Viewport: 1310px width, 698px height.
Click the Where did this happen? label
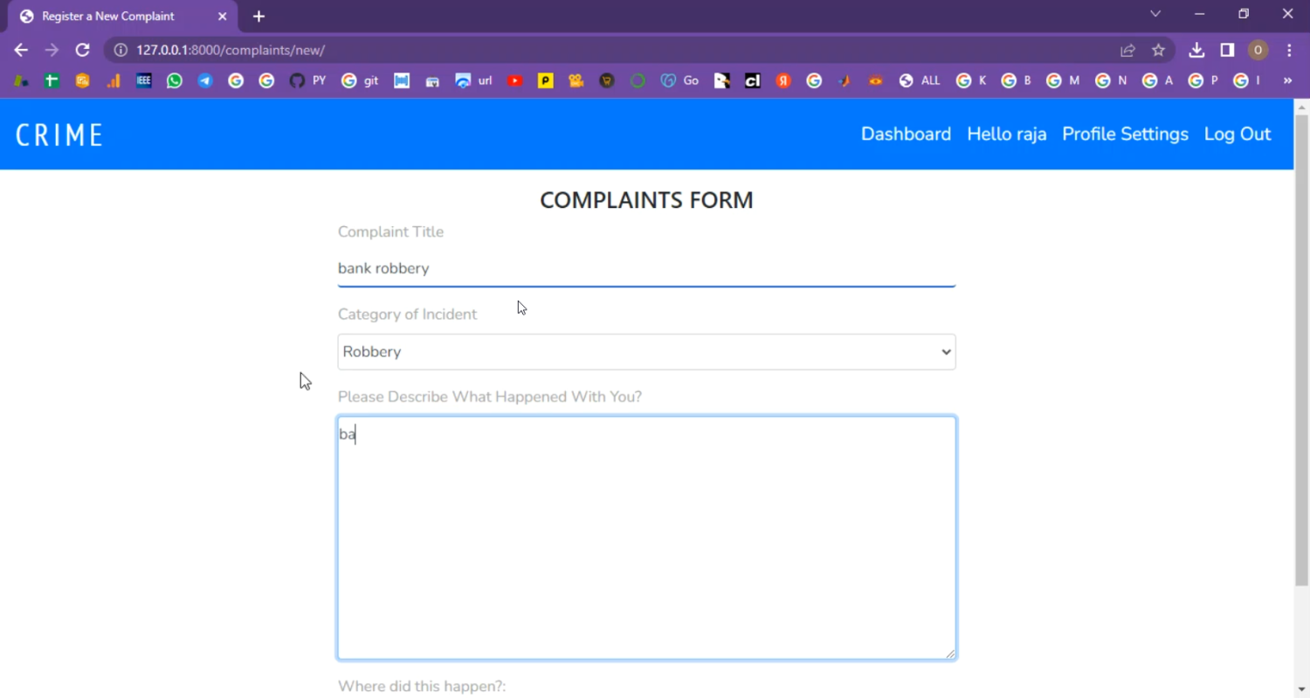coord(422,687)
